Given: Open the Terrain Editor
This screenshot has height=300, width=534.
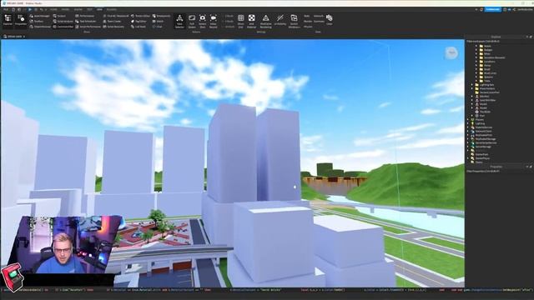Looking at the screenshot, I should tap(140, 16).
